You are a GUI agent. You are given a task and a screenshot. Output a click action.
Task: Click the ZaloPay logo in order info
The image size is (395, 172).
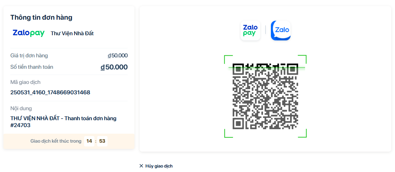tap(29, 33)
